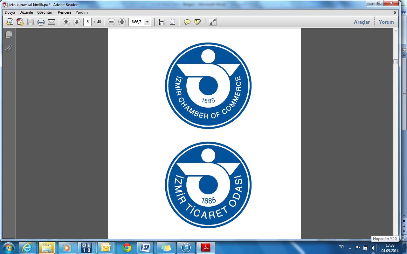Image resolution: width=407 pixels, height=254 pixels.
Task: Open the Düzenle menu
Action: click(x=26, y=12)
